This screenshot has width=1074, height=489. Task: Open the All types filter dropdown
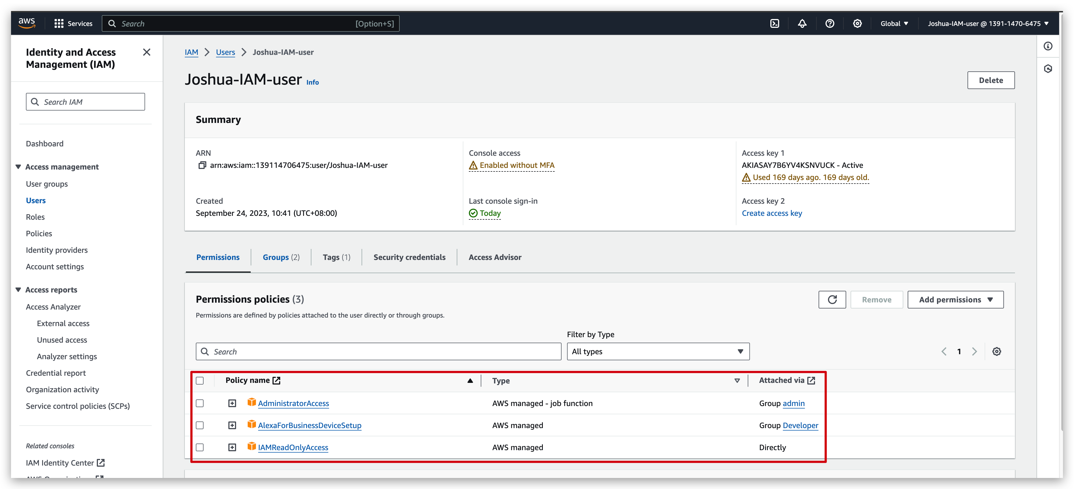click(x=658, y=351)
